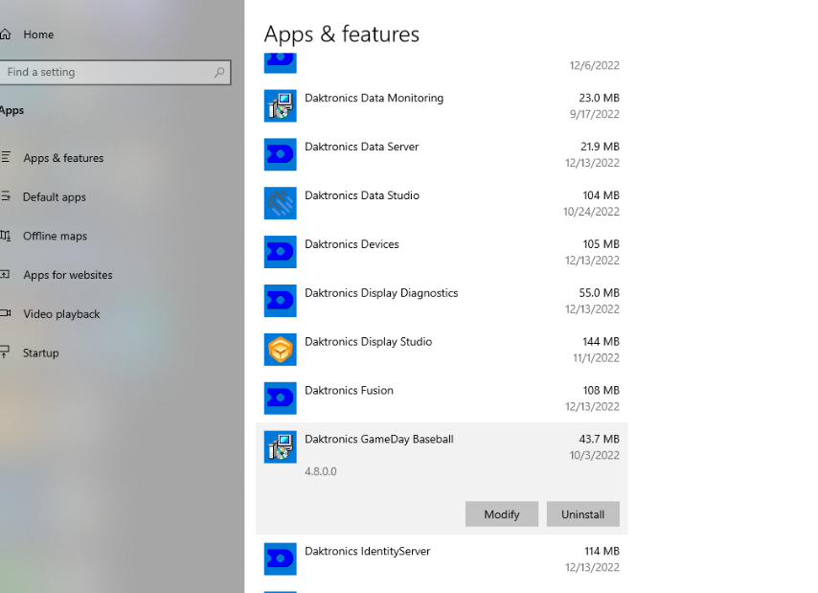Click the search magnifier icon in the settings box

pos(219,72)
